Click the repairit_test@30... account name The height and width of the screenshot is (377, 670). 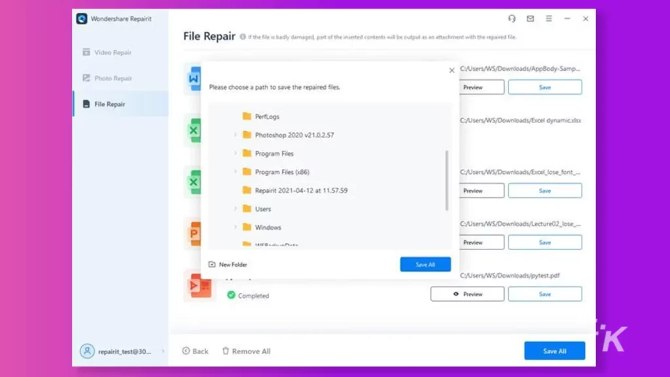click(x=124, y=351)
